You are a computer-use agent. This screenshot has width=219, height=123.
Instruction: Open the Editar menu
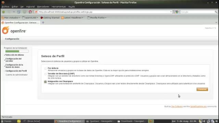point(15,7)
